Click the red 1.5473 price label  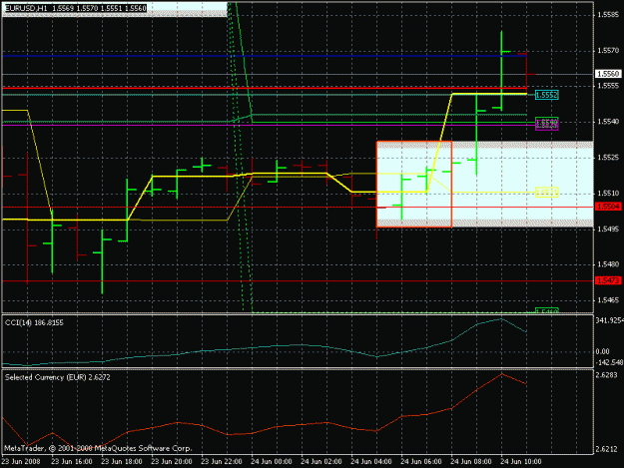pos(608,280)
